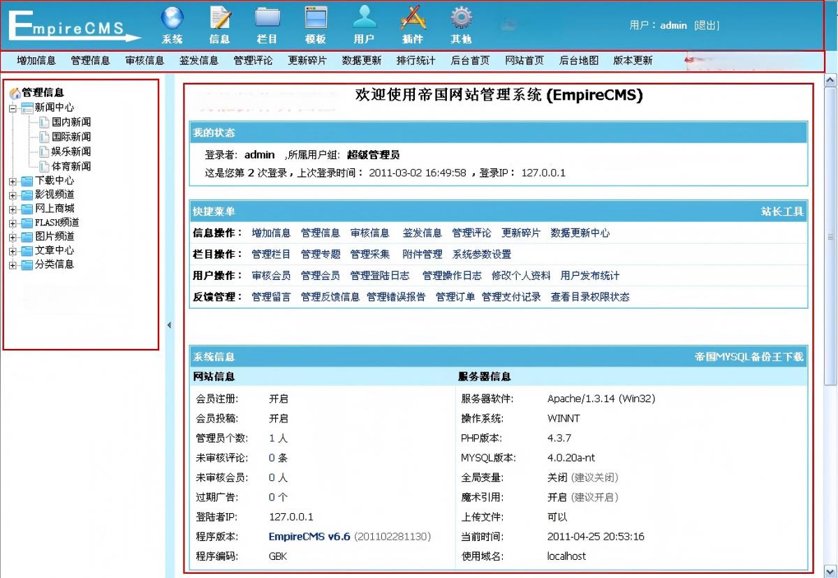Click the vertical scrollbar up arrow
The width and height of the screenshot is (838, 578).
pos(831,80)
